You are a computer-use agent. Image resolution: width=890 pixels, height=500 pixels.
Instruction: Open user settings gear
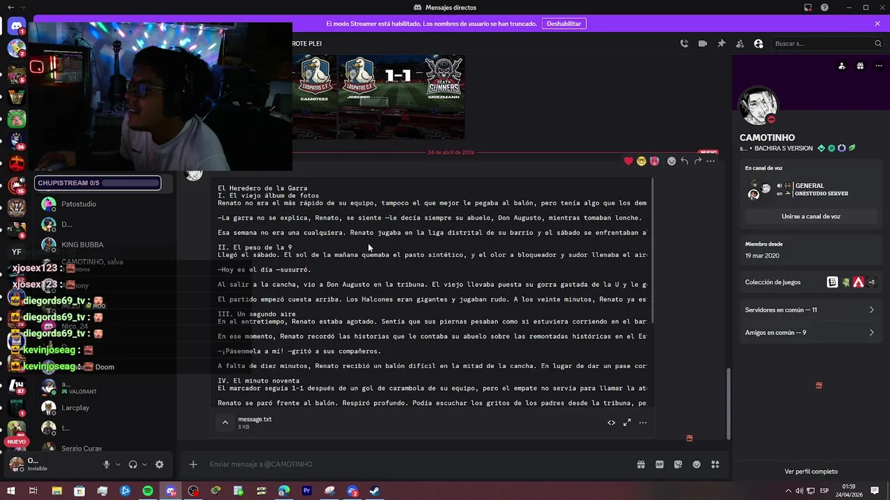[x=159, y=465]
